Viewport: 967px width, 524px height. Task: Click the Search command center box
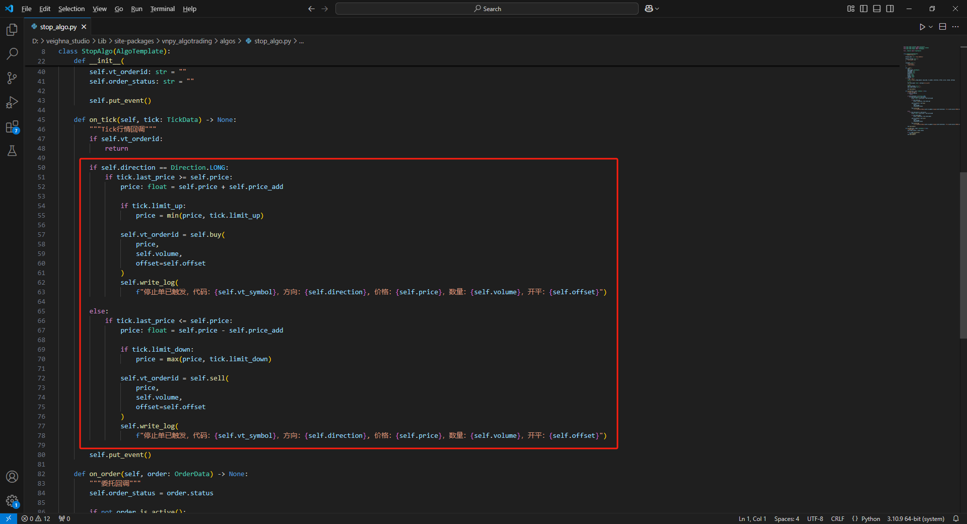pos(487,9)
